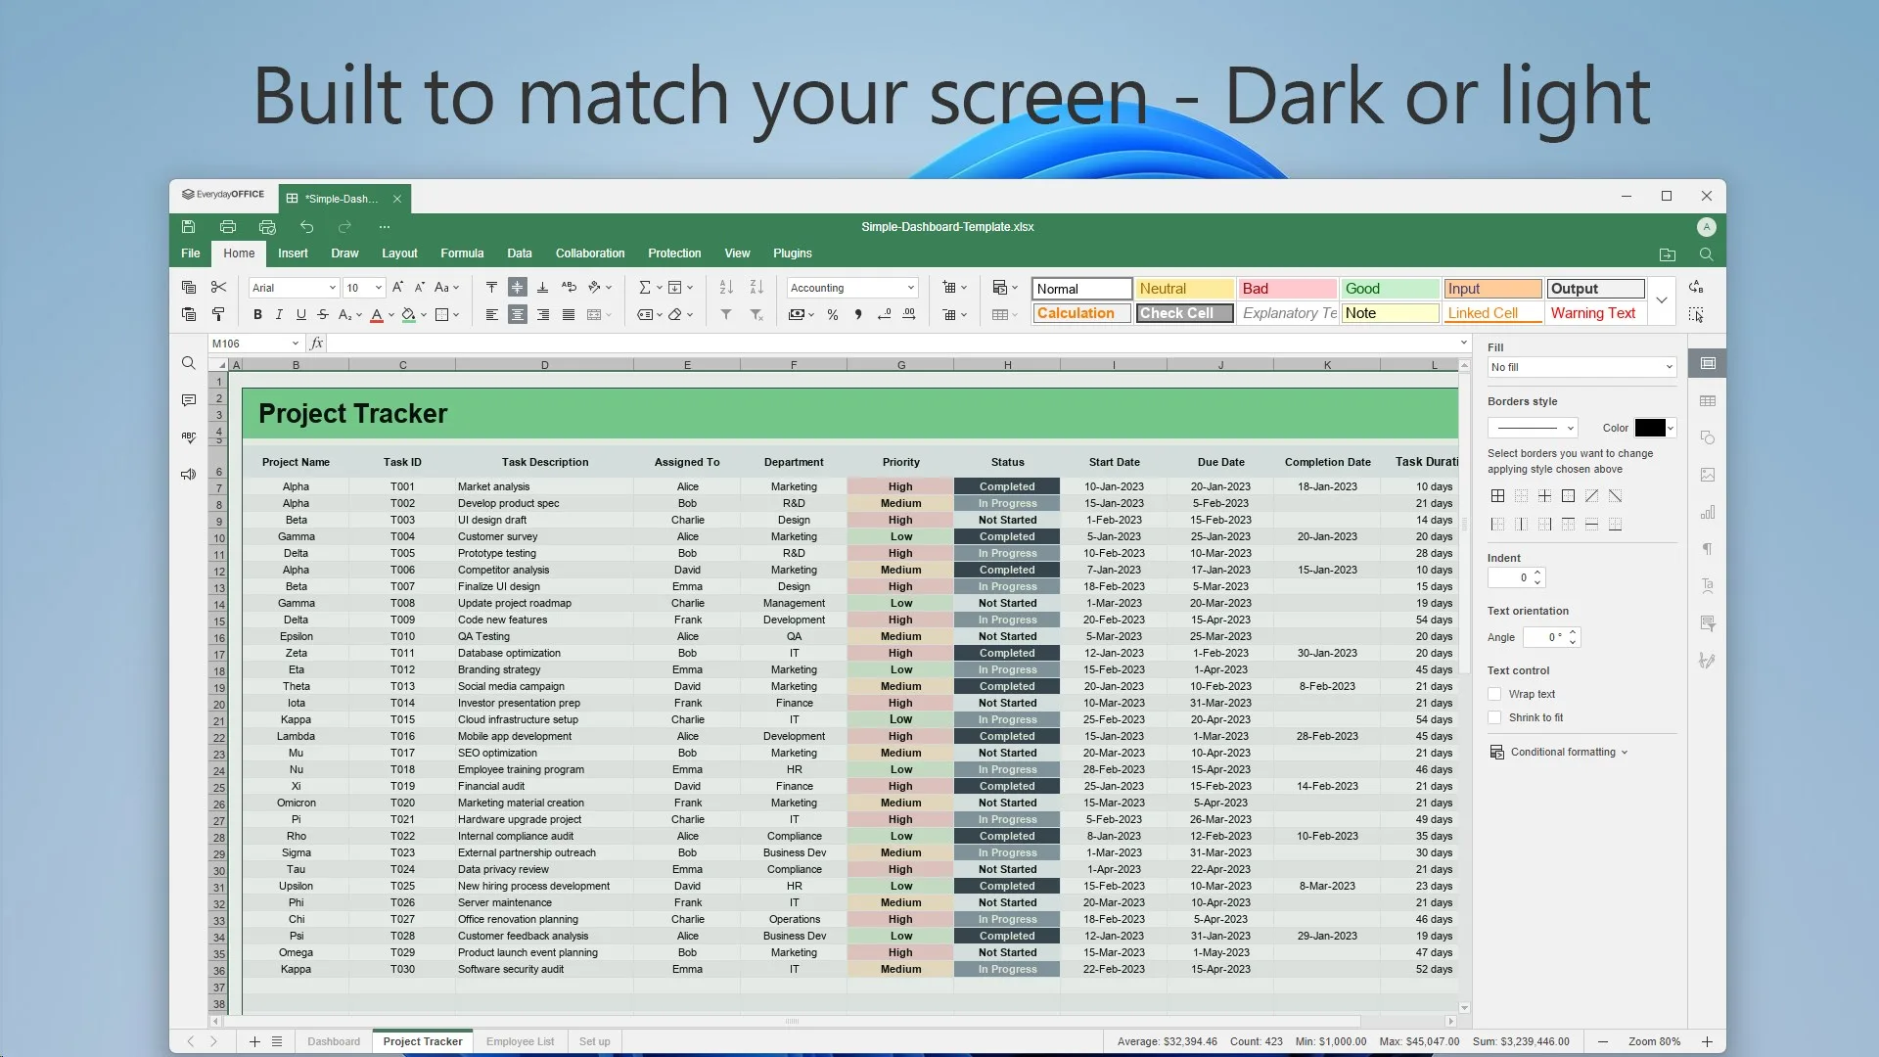Click Zoom in plus button
The width and height of the screenshot is (1879, 1057).
click(x=1707, y=1041)
